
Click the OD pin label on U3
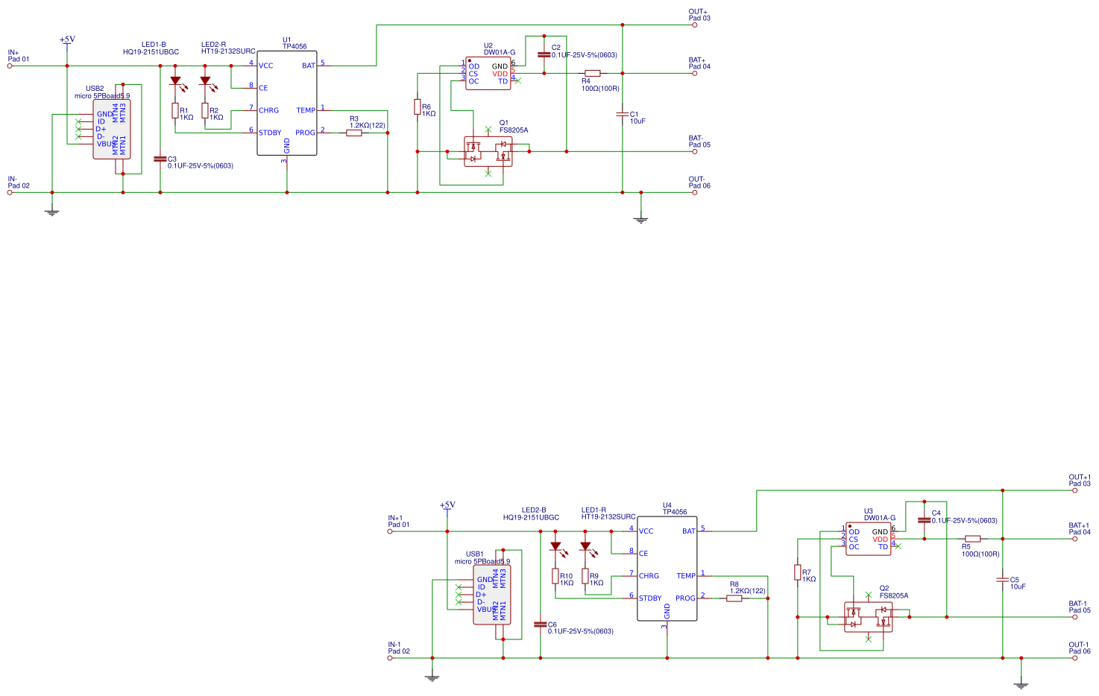[x=854, y=532]
